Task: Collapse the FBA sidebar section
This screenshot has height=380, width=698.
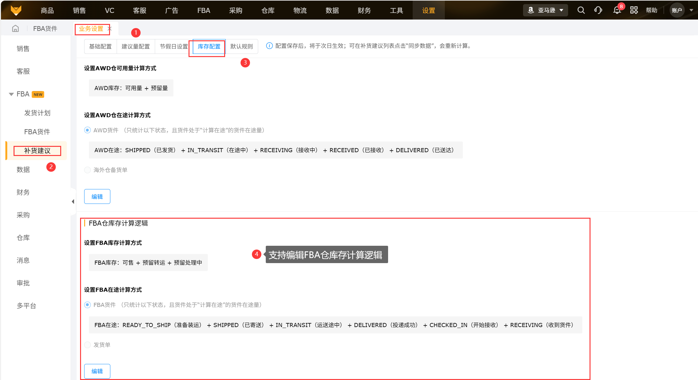Action: [11, 94]
